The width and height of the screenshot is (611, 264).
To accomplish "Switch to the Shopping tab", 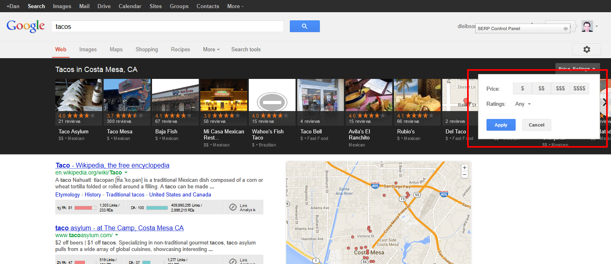I will (x=147, y=49).
